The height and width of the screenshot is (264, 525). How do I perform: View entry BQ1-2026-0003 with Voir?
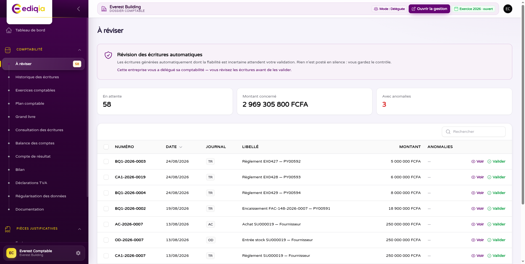[x=477, y=161]
